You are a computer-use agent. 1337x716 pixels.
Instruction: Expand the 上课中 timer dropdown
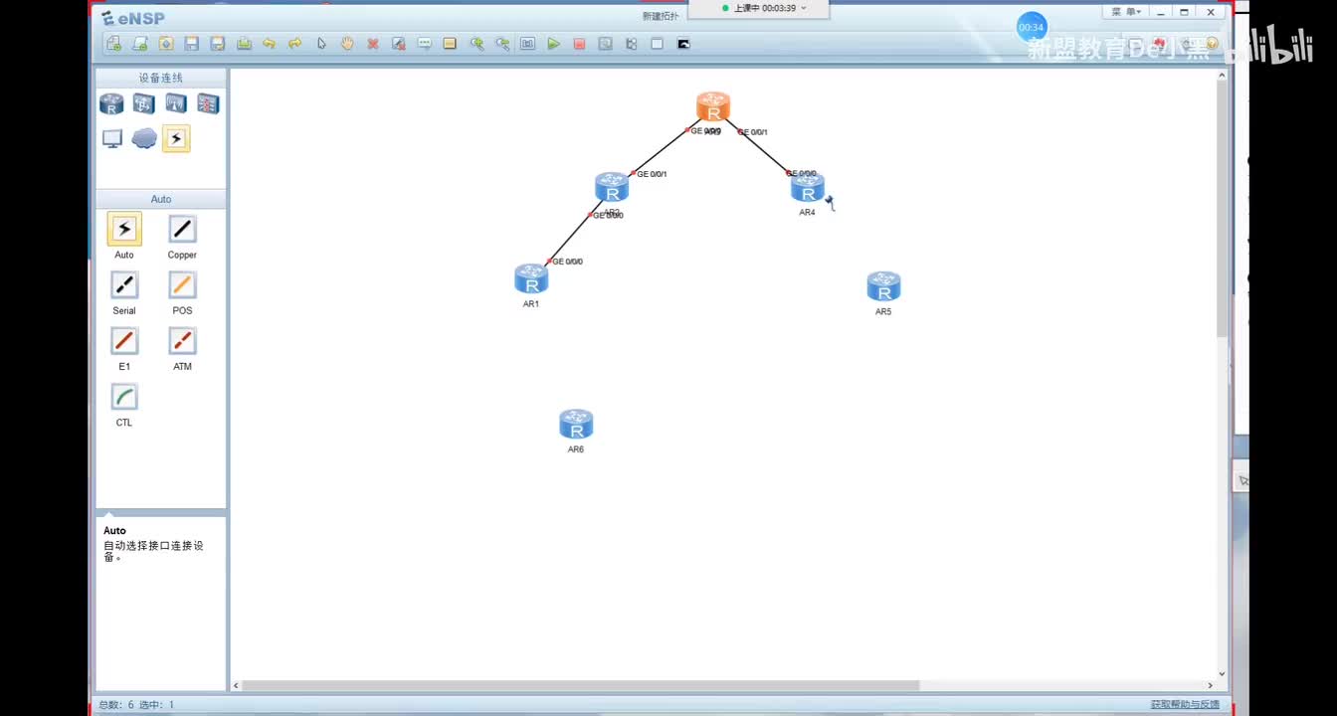[x=804, y=8]
